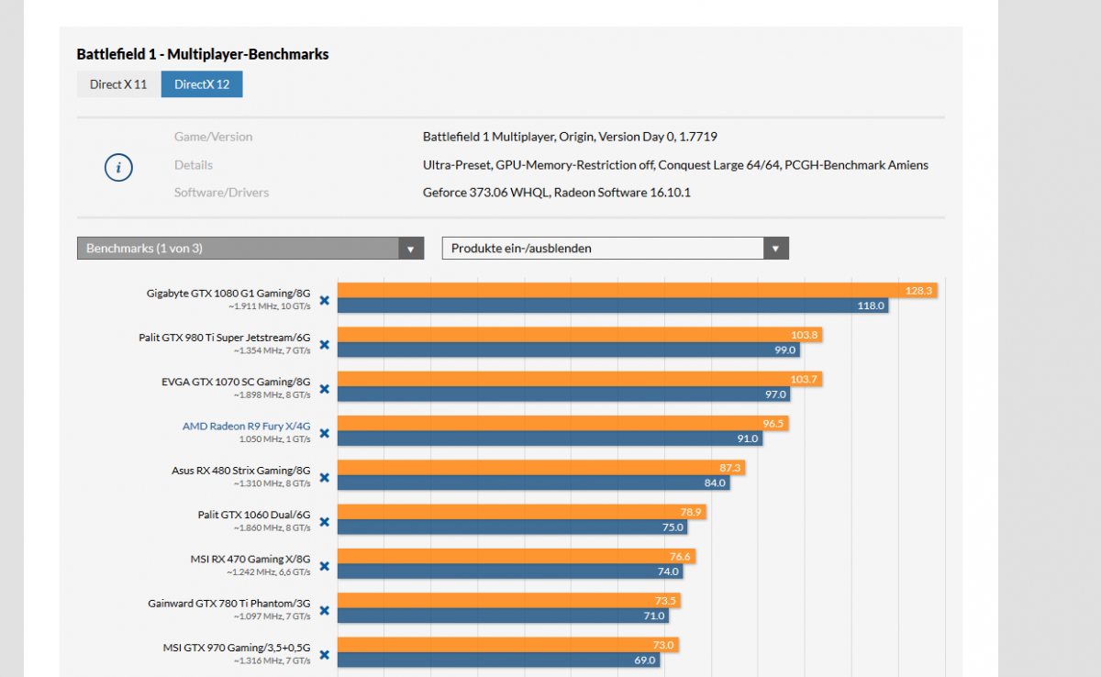This screenshot has width=1101, height=677.
Task: Click the Ultra-Preset details text
Action: [x=675, y=165]
